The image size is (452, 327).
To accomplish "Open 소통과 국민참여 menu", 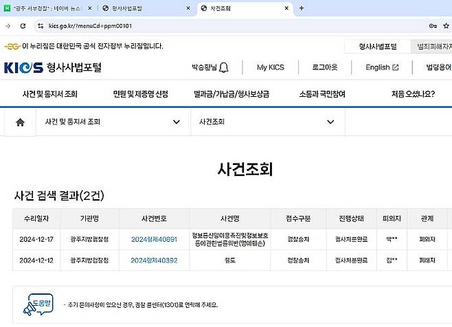I will click(x=322, y=94).
